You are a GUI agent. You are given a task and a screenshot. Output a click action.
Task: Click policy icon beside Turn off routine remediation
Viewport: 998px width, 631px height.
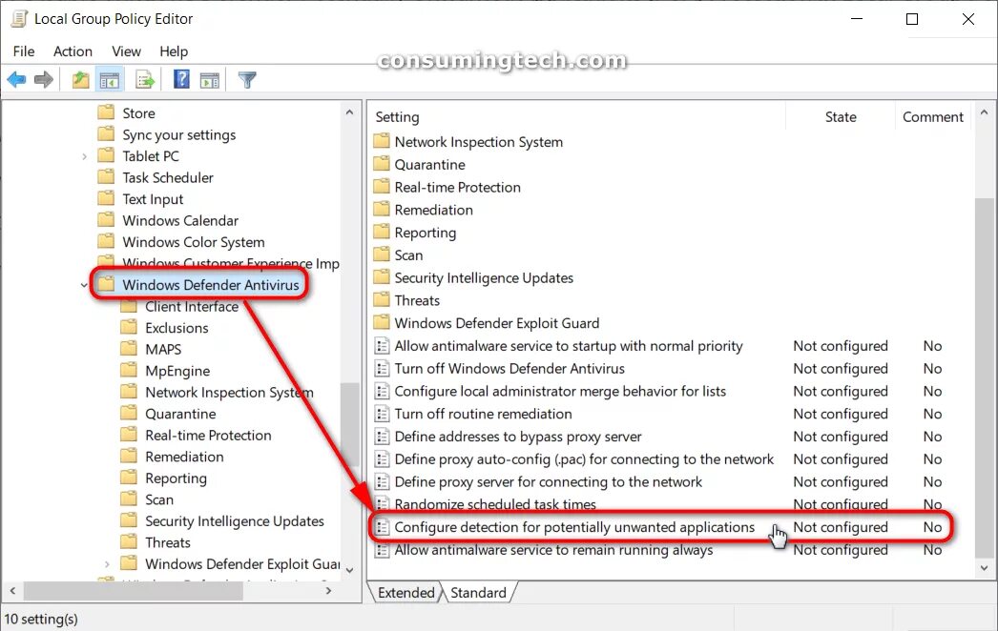[x=382, y=414]
